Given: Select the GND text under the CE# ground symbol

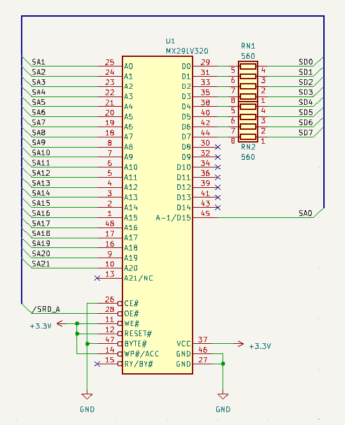Looking at the screenshot, I should click(87, 409).
